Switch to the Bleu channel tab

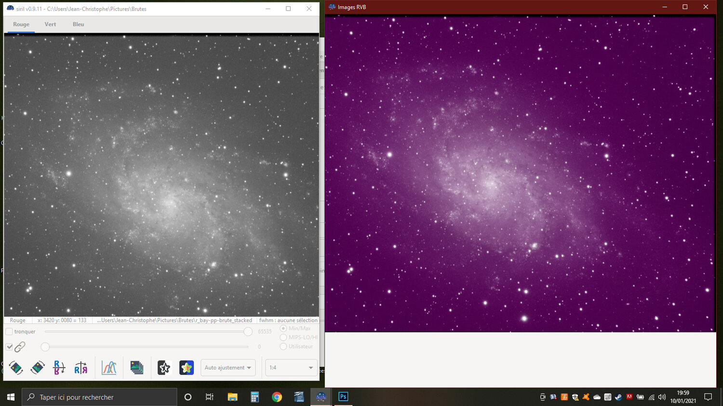pos(79,25)
